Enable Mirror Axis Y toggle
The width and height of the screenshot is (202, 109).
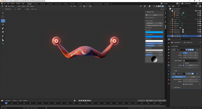pos(190,53)
